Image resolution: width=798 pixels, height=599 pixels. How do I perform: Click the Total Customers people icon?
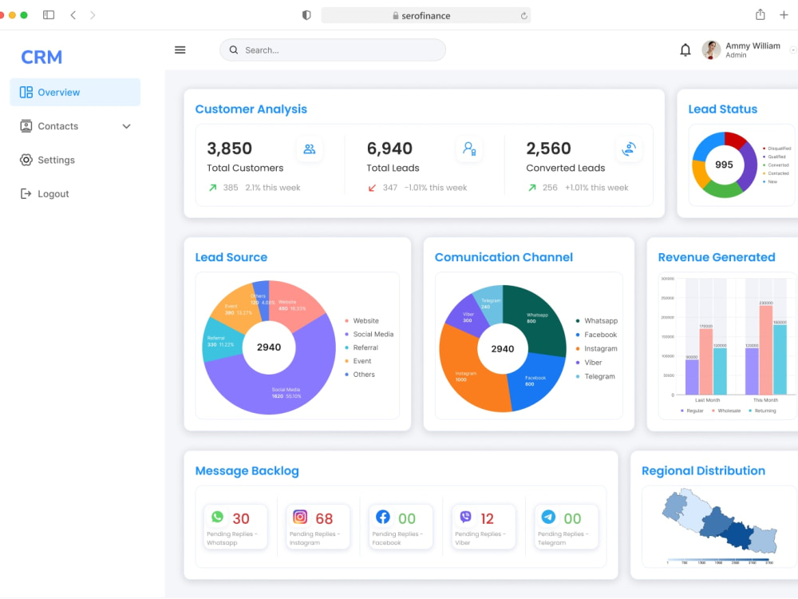click(310, 149)
